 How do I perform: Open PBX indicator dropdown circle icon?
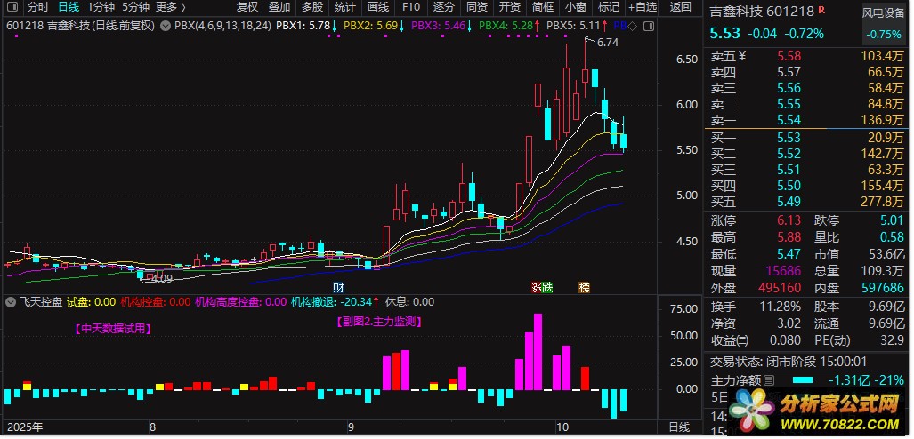click(x=165, y=26)
